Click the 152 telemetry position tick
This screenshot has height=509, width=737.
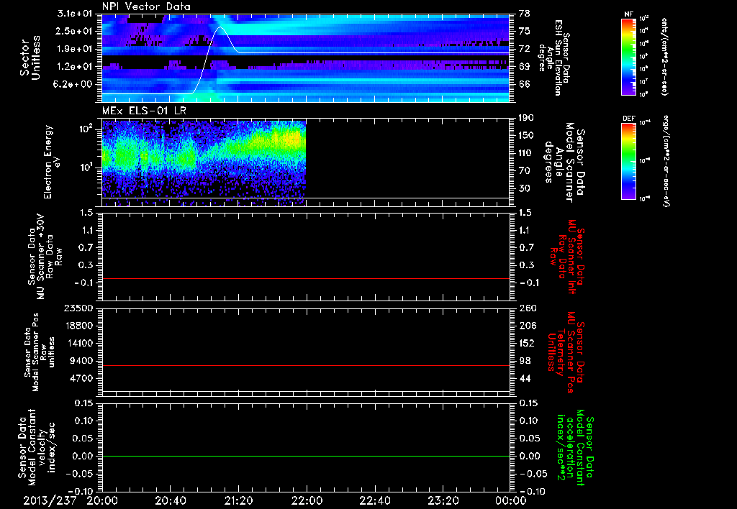point(528,343)
